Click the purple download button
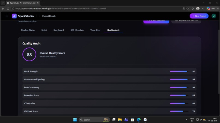 [x=156, y=21]
